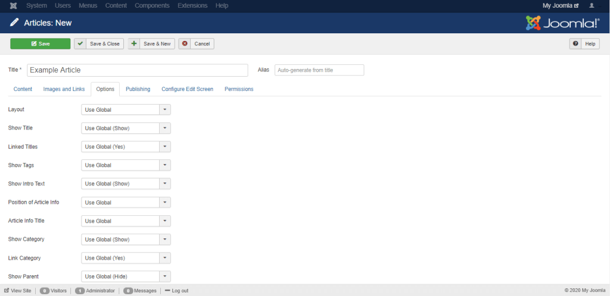Click the Log out dash icon
Viewport: 610px width, 296px height.
(x=167, y=291)
